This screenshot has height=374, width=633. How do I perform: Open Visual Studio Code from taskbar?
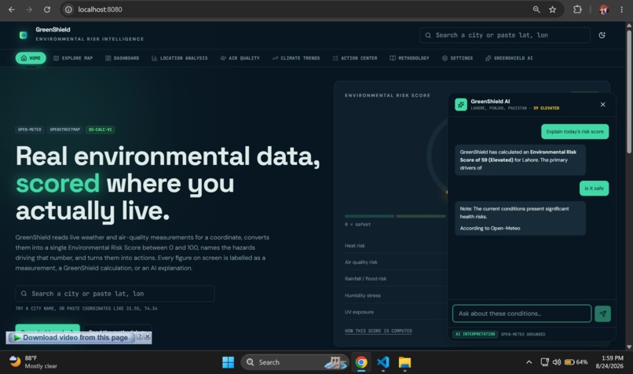click(383, 362)
